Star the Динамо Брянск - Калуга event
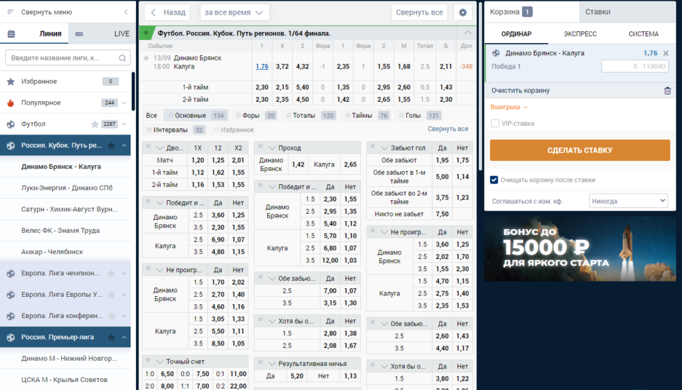Screen dimensions: 682x390 click(146, 58)
